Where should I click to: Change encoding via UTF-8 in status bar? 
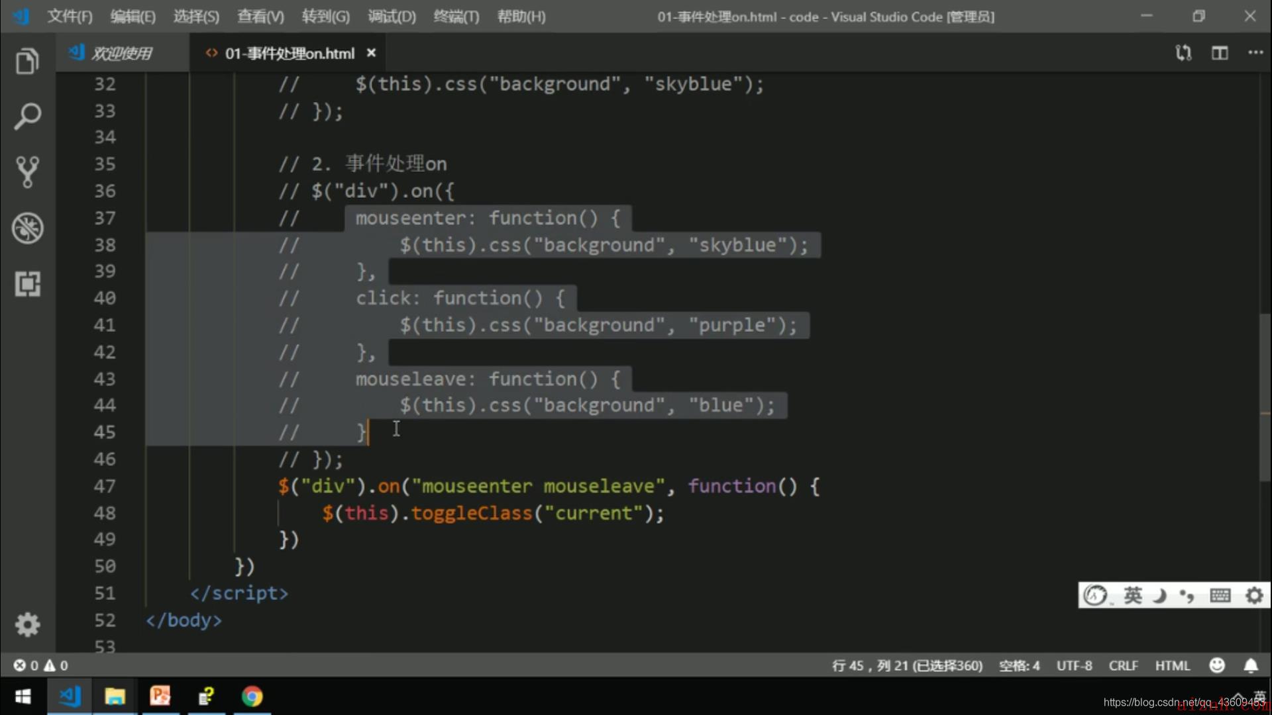pos(1074,665)
